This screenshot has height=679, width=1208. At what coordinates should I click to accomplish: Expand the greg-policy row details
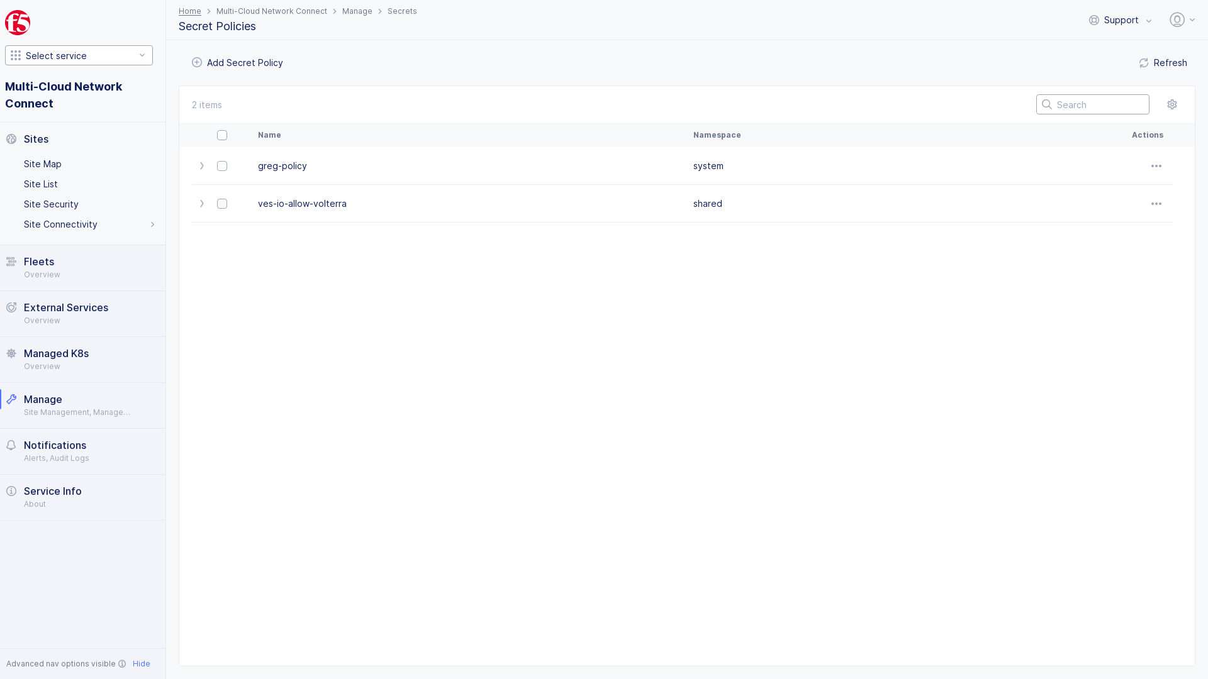coord(202,166)
